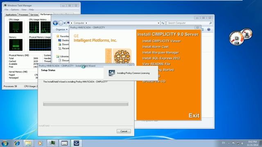This screenshot has width=262, height=147.
Task: Click the network icon in system tray
Action: [238, 143]
